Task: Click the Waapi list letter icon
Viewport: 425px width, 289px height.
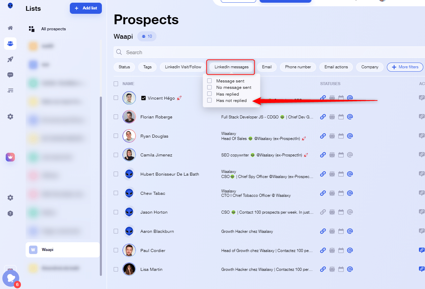Action: click(x=33, y=250)
